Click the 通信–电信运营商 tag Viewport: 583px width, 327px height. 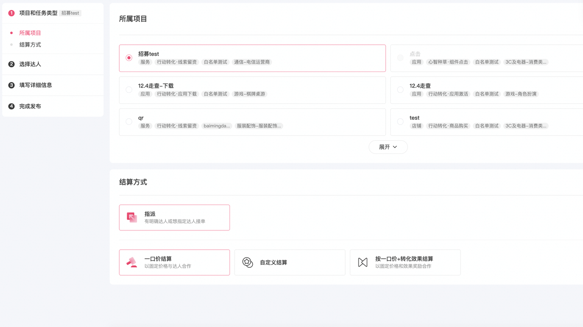(x=252, y=62)
